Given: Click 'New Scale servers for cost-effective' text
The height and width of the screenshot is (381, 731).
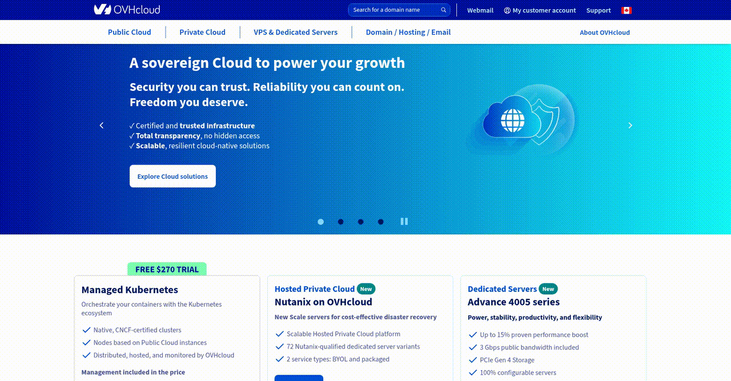Looking at the screenshot, I should tap(356, 317).
